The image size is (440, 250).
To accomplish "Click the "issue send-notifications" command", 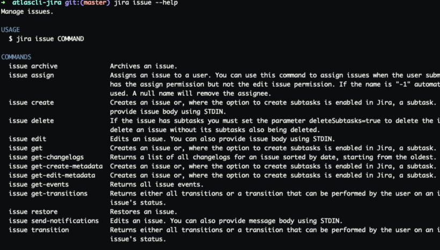I will 54,221.
